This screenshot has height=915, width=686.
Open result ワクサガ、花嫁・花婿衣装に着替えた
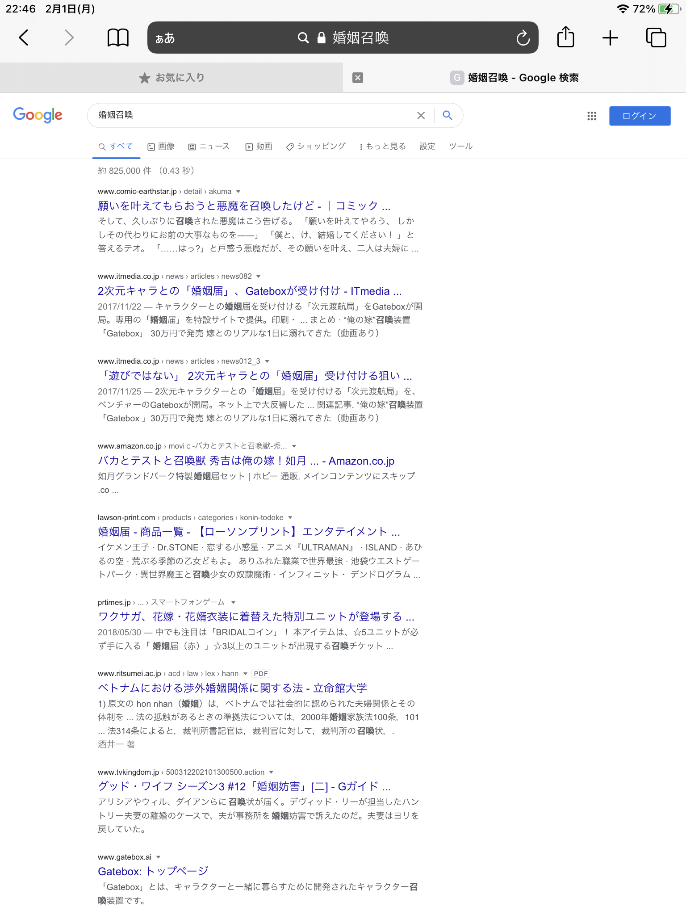pos(256,617)
